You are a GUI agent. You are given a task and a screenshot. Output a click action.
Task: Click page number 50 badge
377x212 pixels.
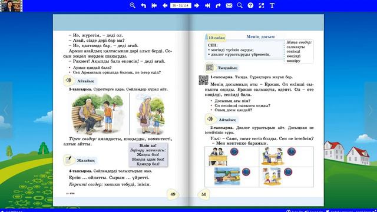(x=204, y=194)
